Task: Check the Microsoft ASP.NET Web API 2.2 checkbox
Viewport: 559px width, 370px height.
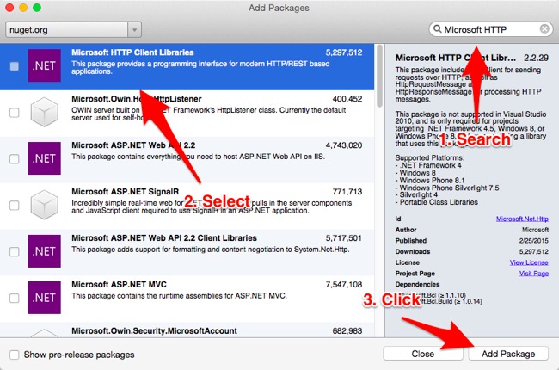Action: pyautogui.click(x=15, y=159)
